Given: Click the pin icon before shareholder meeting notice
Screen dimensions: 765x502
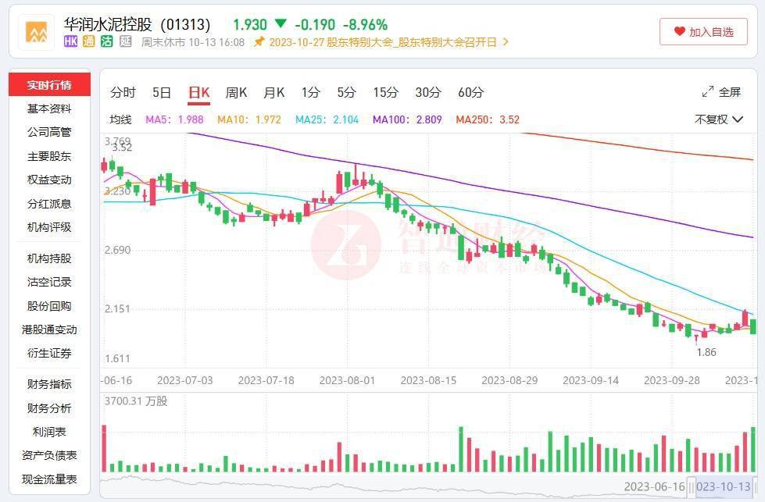Looking at the screenshot, I should [x=259, y=42].
